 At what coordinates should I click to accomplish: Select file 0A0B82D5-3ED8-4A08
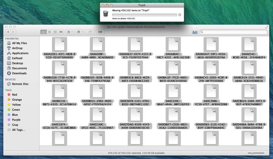coord(97,72)
